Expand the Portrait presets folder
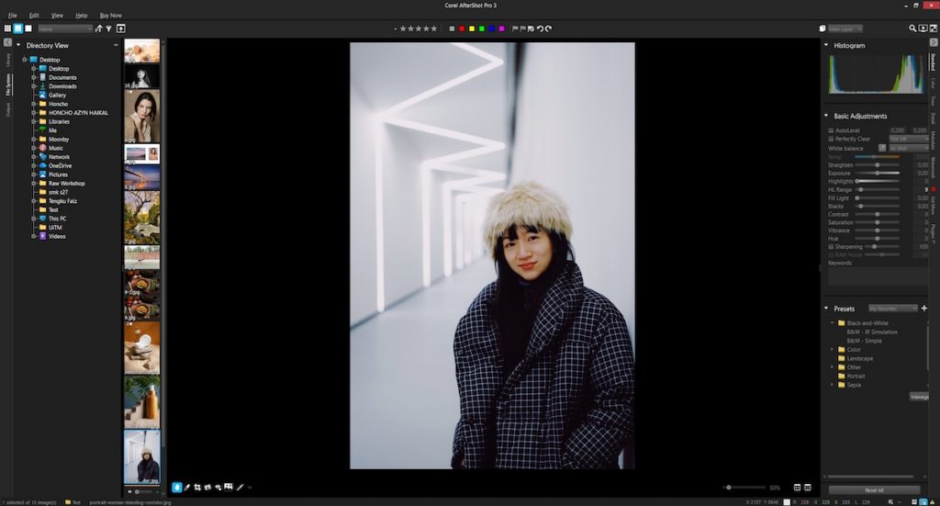940x506 pixels. pyautogui.click(x=832, y=376)
